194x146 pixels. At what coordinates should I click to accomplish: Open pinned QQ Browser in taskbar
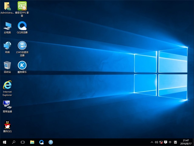(42, 142)
